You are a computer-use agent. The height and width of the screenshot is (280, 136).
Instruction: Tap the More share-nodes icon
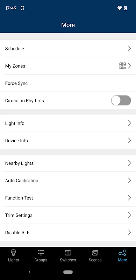[122, 253]
